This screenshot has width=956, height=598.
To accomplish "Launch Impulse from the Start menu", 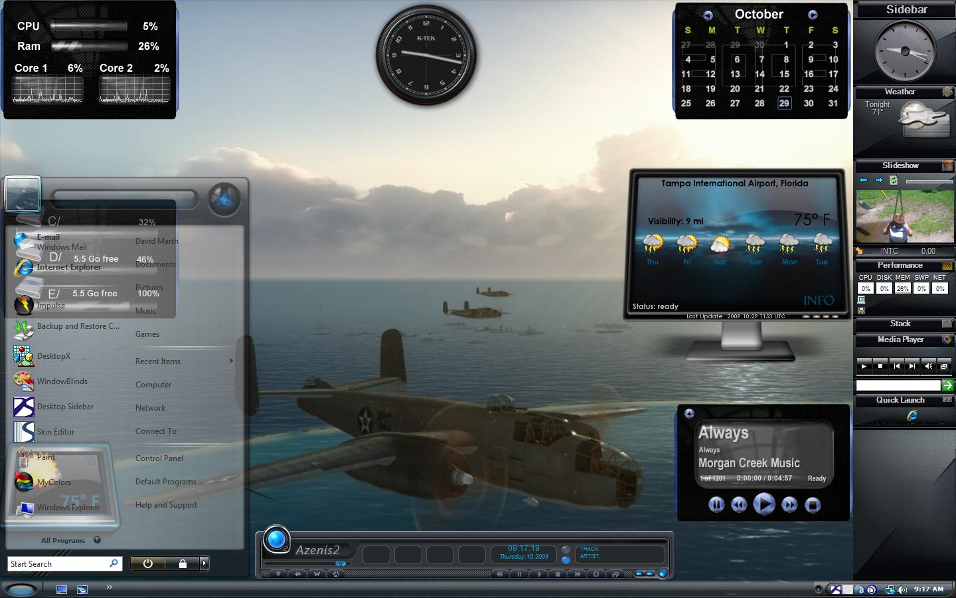I will [40, 305].
